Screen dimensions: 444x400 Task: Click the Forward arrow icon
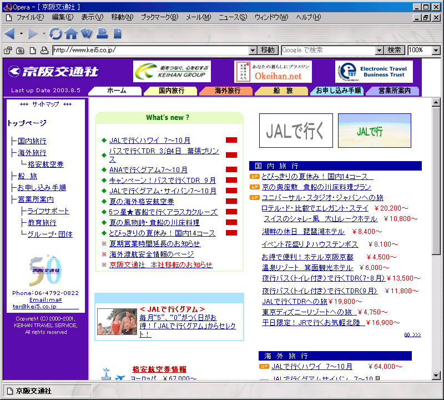point(33,33)
